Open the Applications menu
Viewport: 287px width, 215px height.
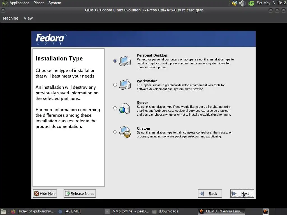[19, 3]
